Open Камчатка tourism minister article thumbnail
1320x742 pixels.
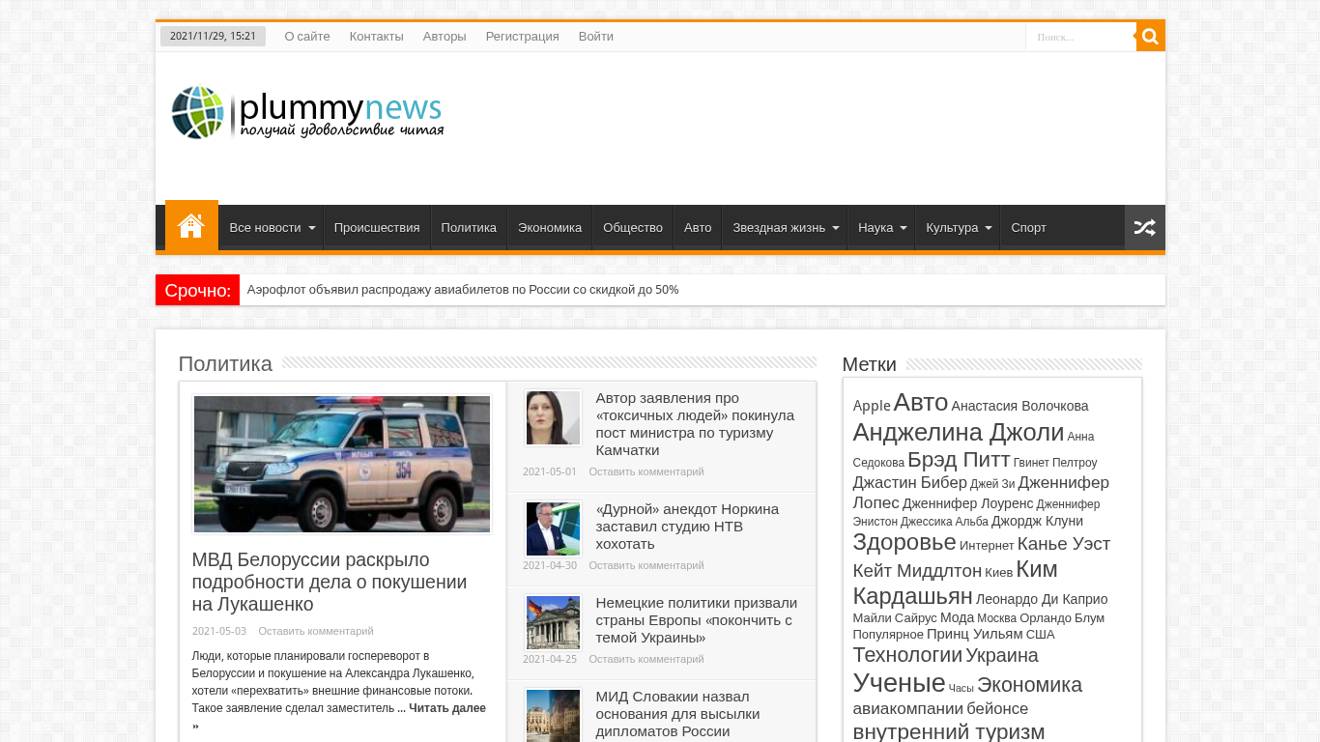[554, 418]
